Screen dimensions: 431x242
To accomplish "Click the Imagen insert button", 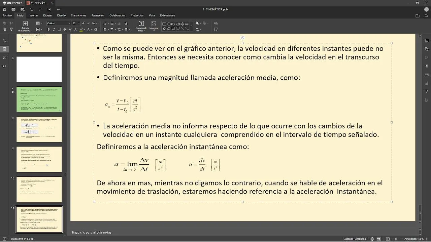I will pyautogui.click(x=154, y=26).
